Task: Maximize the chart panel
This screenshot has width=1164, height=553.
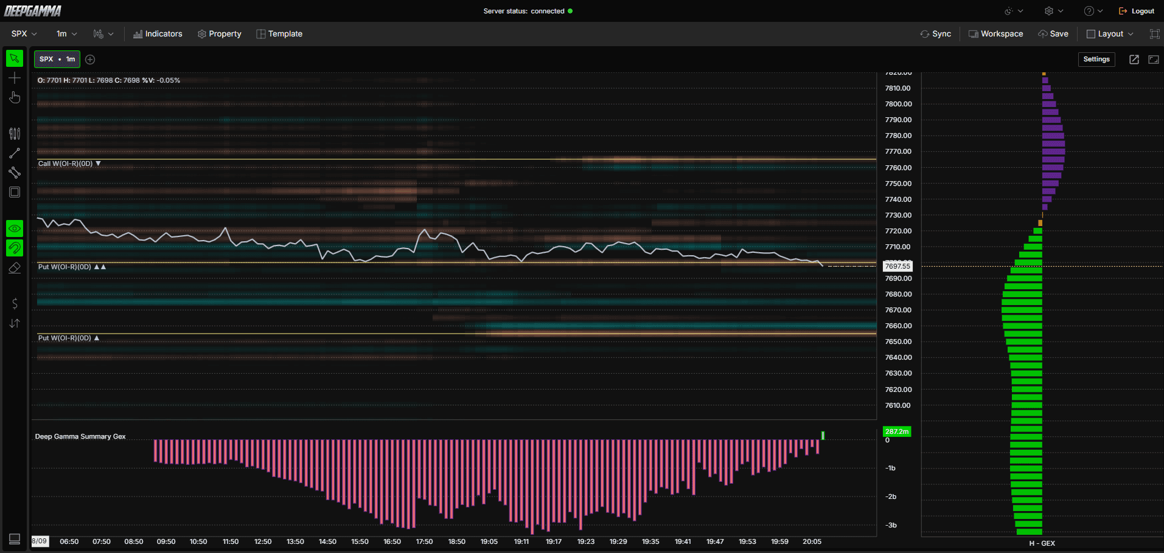Action: click(1154, 59)
